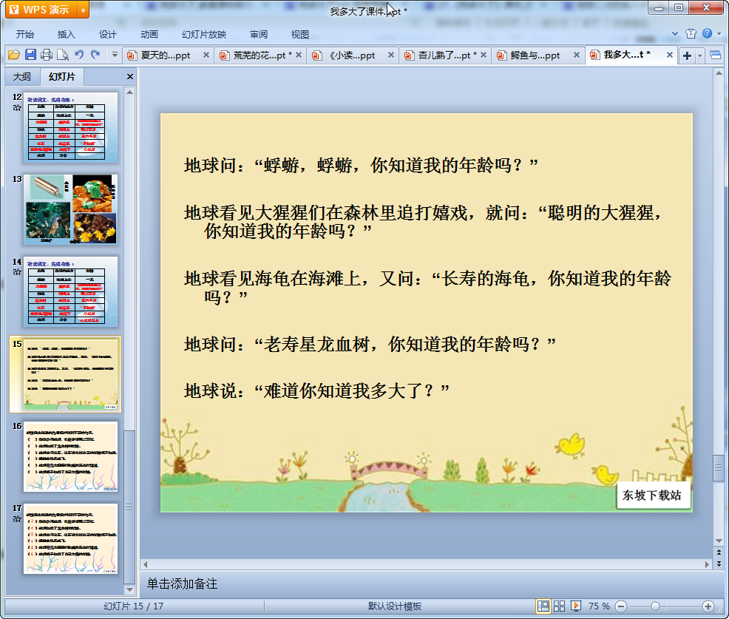
Task: Expand the new document dropdown arrow
Action: point(699,55)
